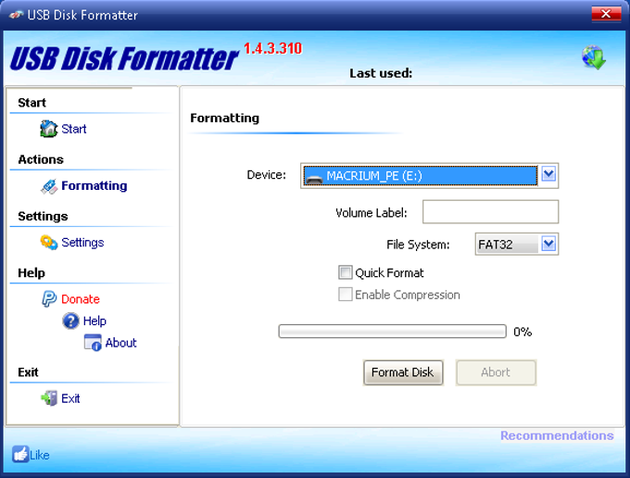This screenshot has width=630, height=478.
Task: Open the Recommendations link
Action: (557, 435)
